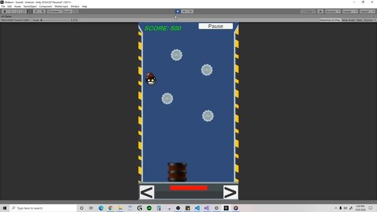Open Visual Studio Code from taskbar
The width and height of the screenshot is (377, 212).
coord(197,208)
